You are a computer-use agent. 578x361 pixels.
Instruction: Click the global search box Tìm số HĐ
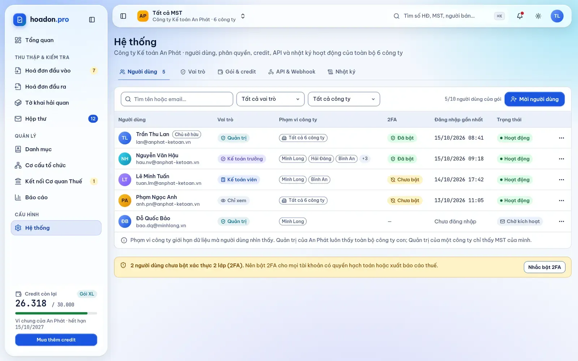[x=449, y=16]
